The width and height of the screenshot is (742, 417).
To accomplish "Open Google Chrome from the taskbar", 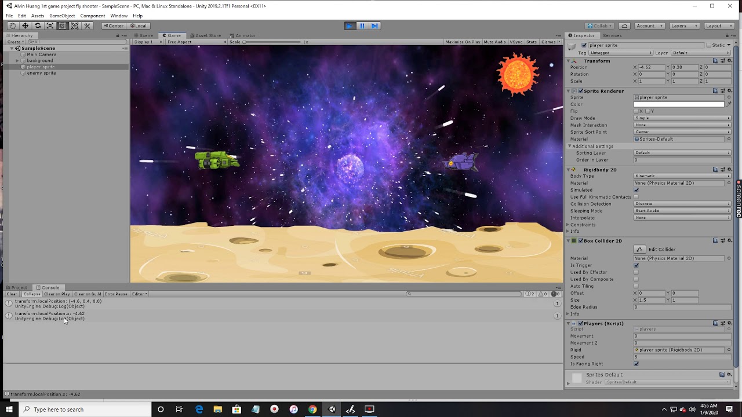I will click(x=312, y=409).
